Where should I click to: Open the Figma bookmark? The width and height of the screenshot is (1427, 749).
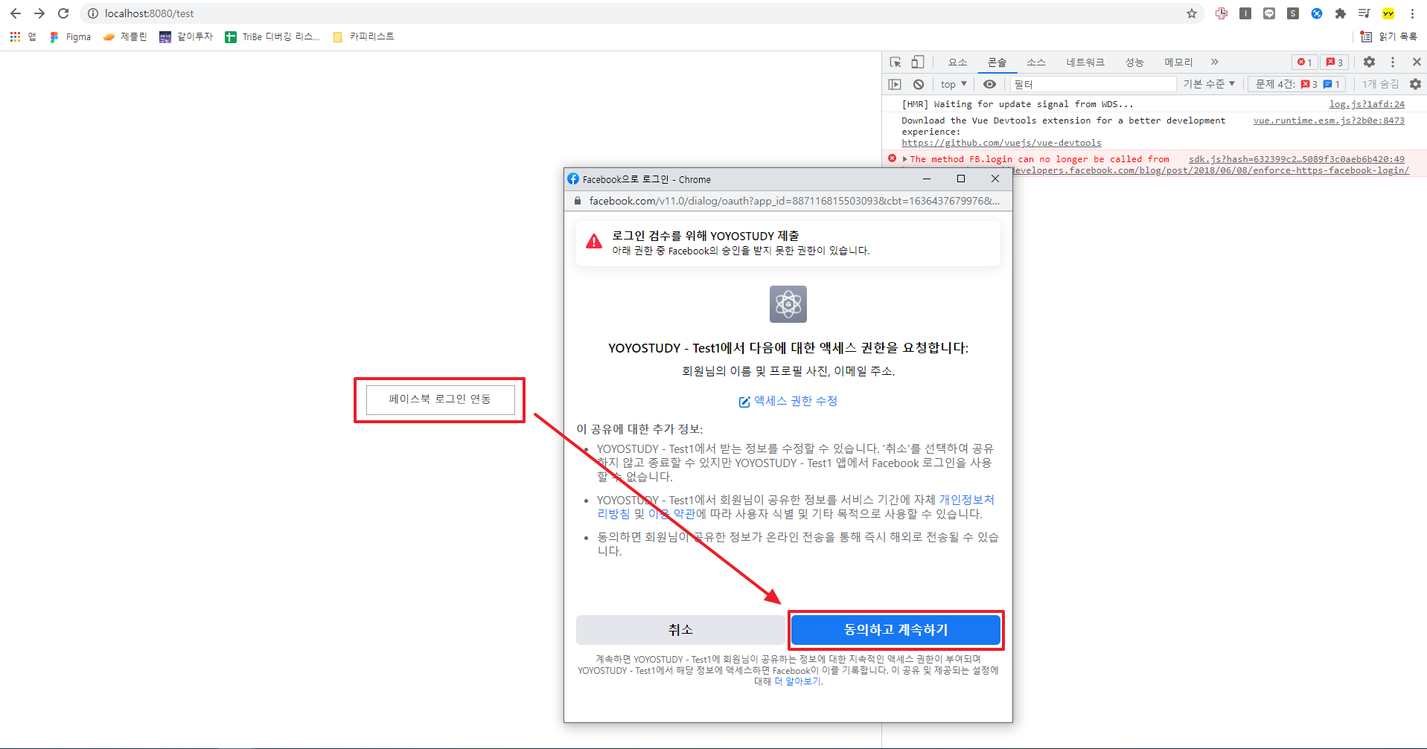click(70, 36)
